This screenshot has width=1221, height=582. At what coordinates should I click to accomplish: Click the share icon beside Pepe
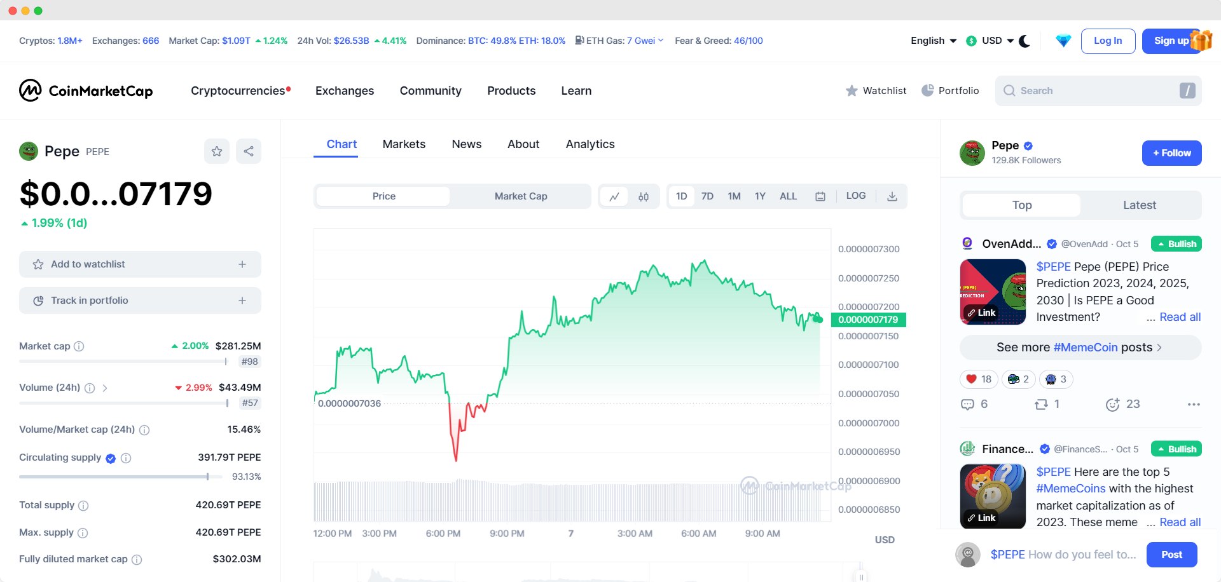tap(249, 151)
